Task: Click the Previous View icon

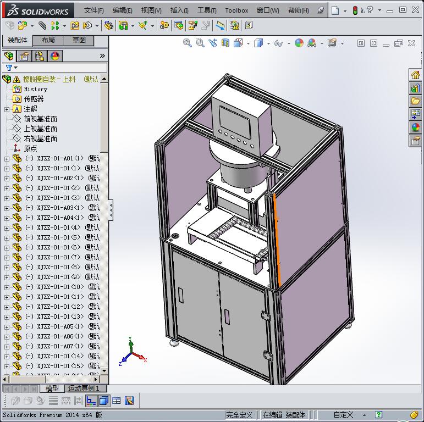Action: (x=213, y=43)
